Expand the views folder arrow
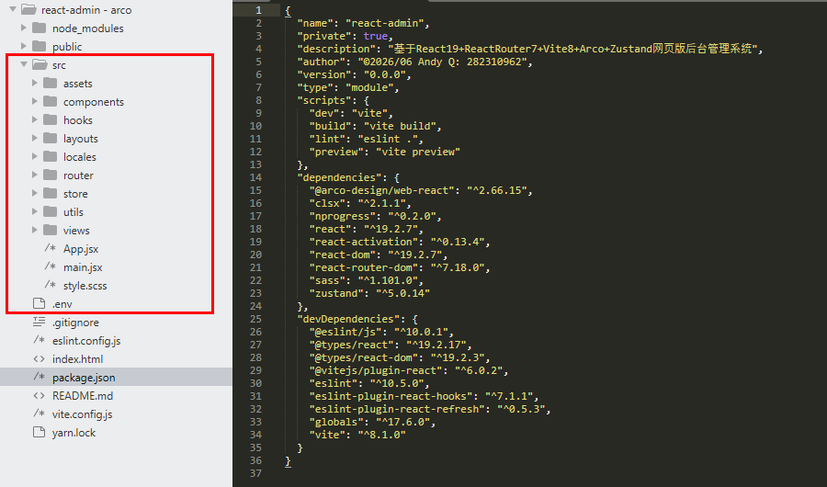 pyautogui.click(x=35, y=230)
